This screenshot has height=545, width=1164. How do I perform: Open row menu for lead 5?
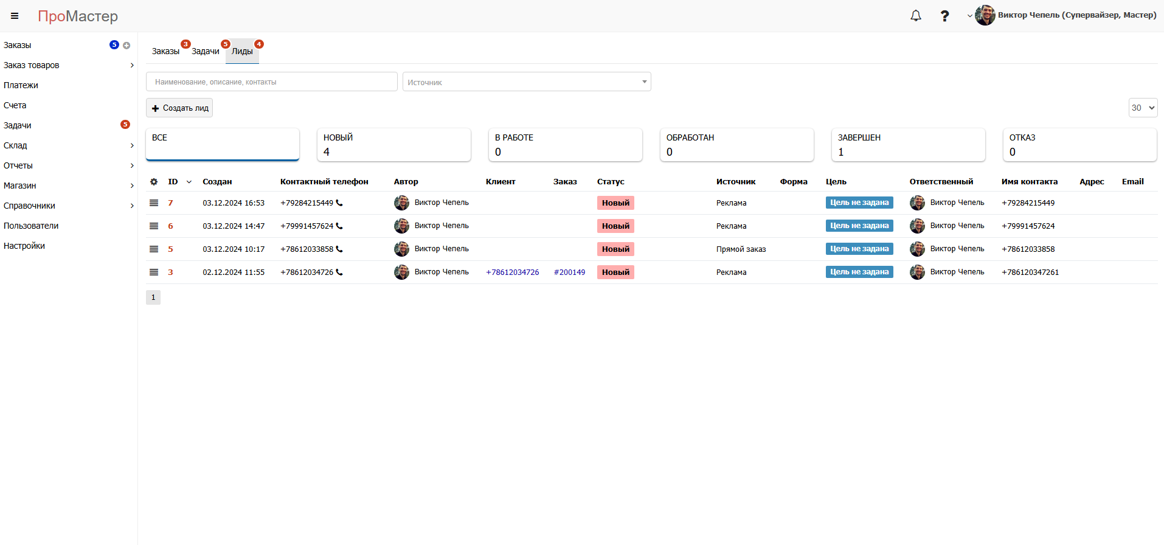(x=154, y=249)
